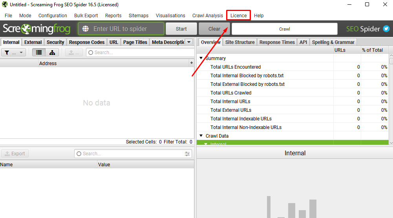
Task: Select the Total Internal Indexable URLs row
Action: (293, 119)
